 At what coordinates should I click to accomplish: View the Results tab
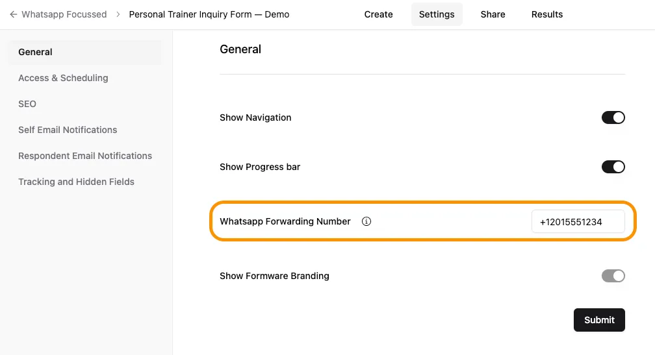(x=547, y=14)
